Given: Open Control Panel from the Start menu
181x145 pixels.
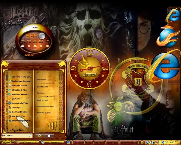Looking at the screenshot, I should [x=42, y=100].
